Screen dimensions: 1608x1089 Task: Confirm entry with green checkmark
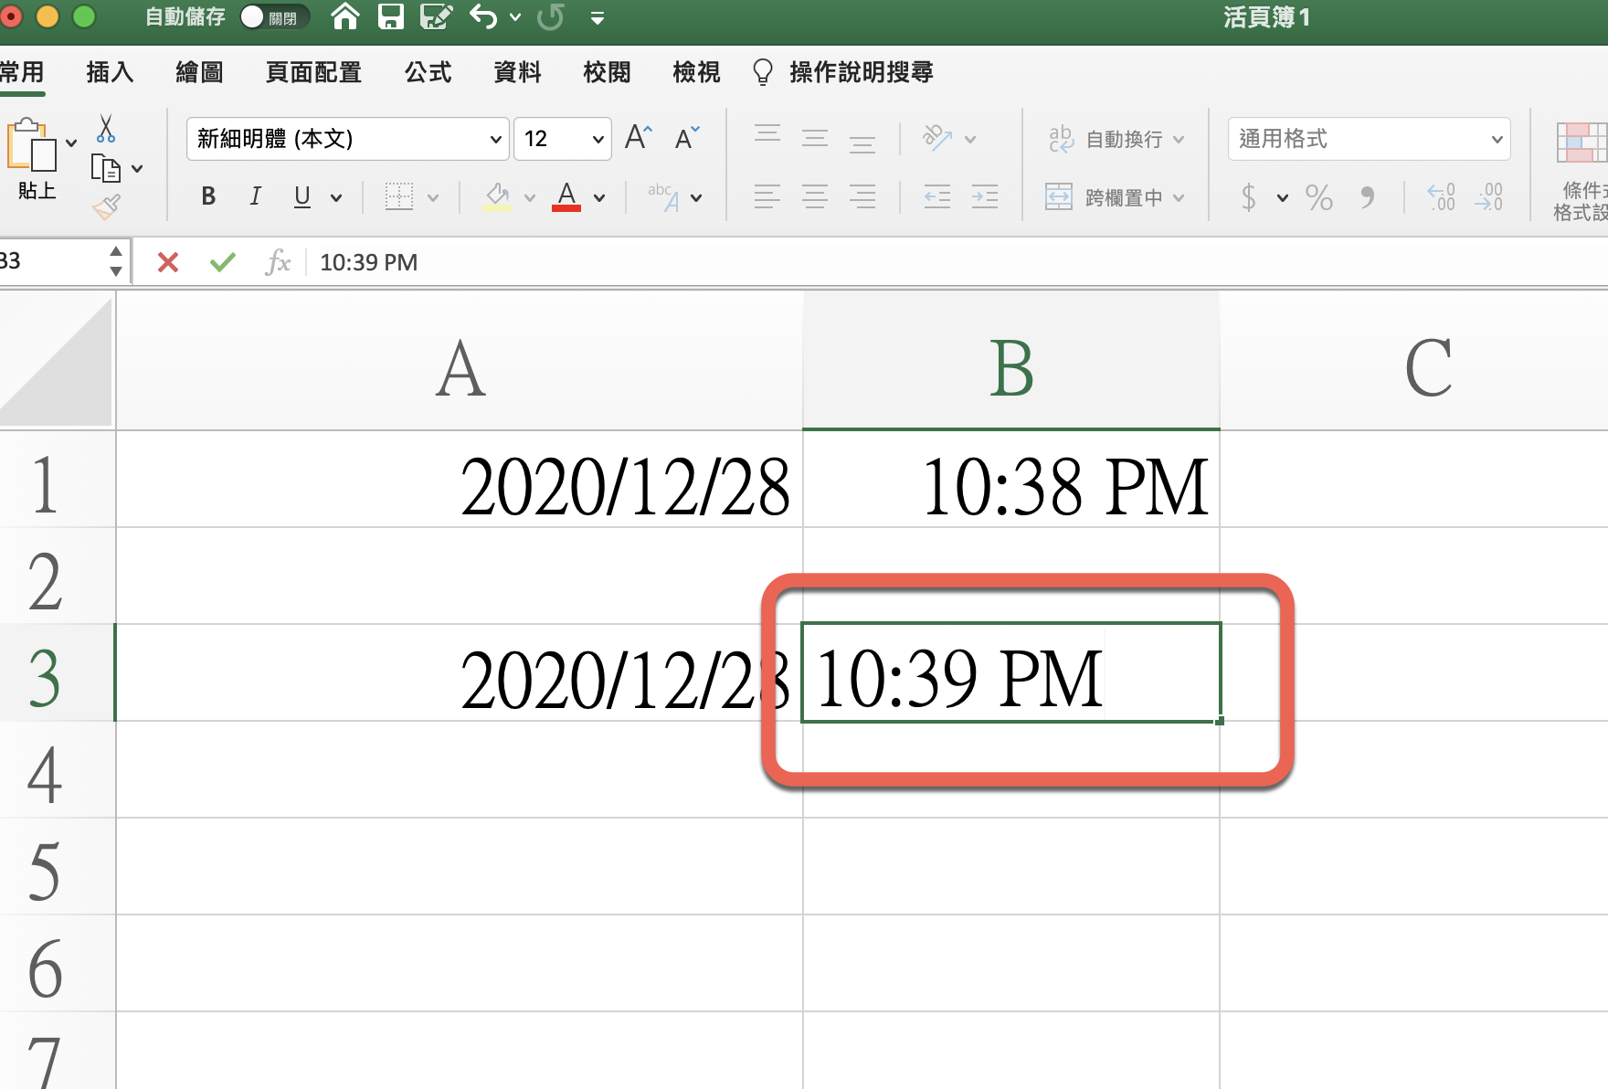click(223, 263)
